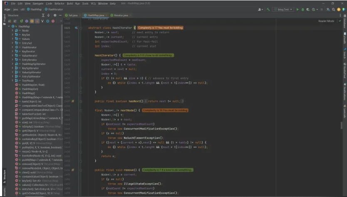Start debugging with the green bug icon

pyautogui.click(x=303, y=10)
